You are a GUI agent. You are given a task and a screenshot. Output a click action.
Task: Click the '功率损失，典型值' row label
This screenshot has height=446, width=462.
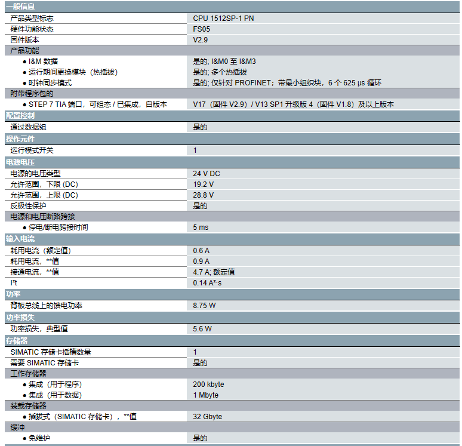point(39,328)
